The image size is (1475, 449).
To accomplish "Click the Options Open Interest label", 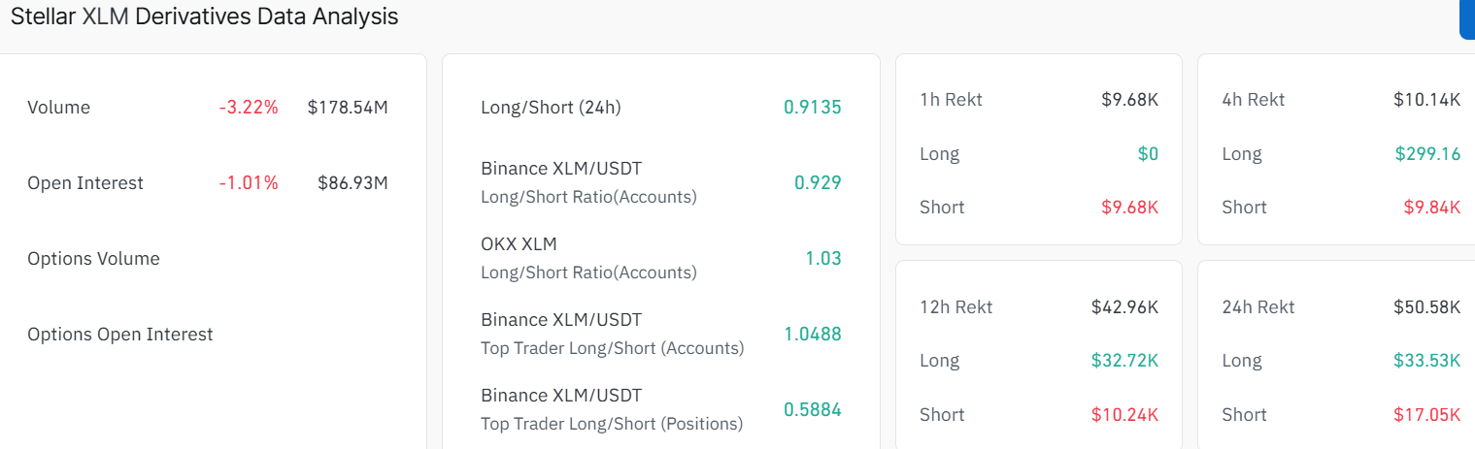I will (120, 335).
